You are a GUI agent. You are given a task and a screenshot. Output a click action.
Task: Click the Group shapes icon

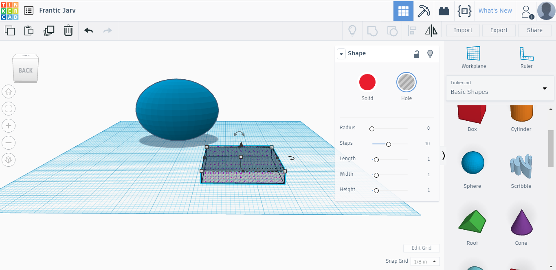coord(372,31)
